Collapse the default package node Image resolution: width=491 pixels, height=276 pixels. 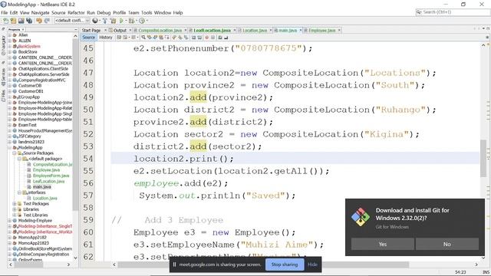click(x=19, y=159)
